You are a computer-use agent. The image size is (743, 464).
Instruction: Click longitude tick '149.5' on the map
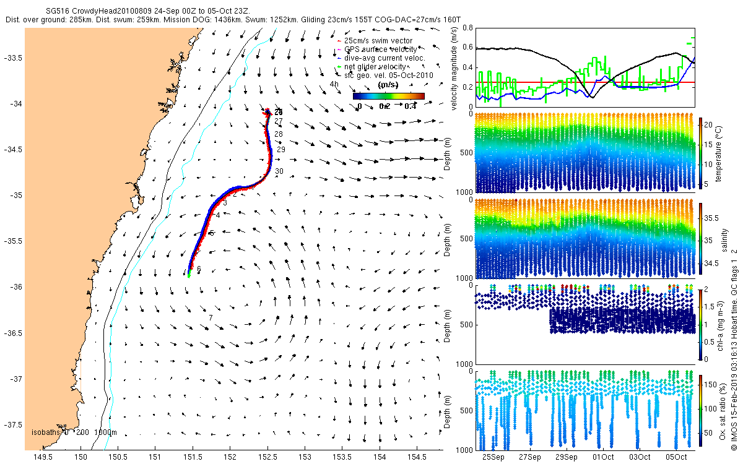pyautogui.click(x=43, y=457)
